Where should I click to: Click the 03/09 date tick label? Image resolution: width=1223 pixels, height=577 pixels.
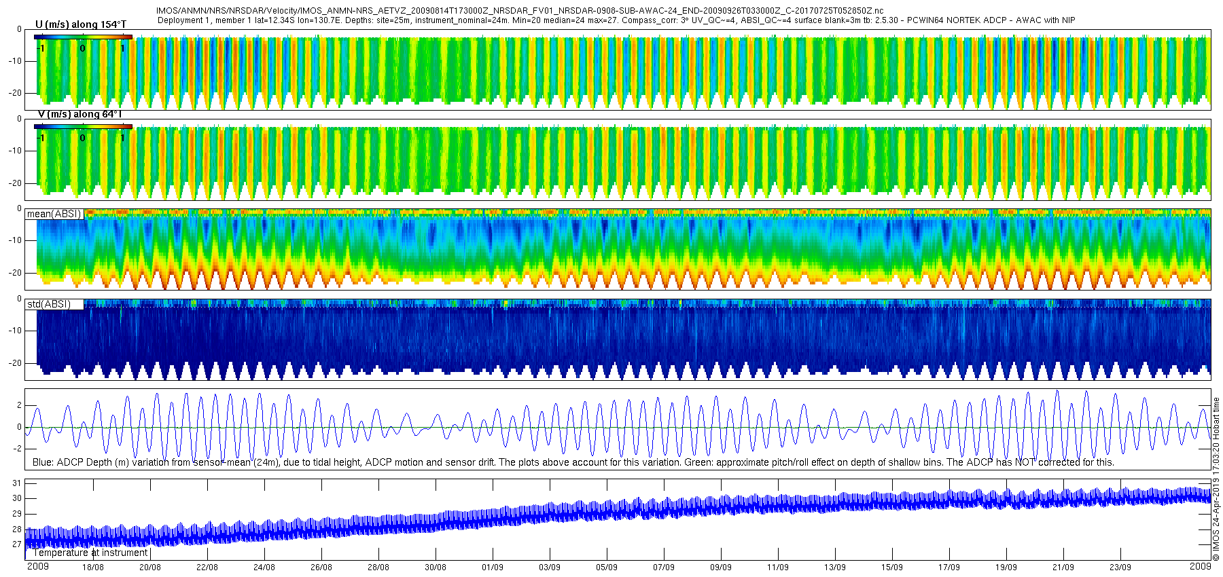coord(549,567)
